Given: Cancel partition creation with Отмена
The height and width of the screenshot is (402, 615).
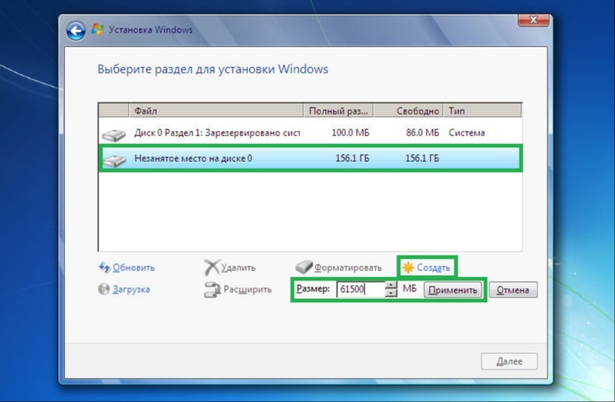Looking at the screenshot, I should pyautogui.click(x=513, y=290).
